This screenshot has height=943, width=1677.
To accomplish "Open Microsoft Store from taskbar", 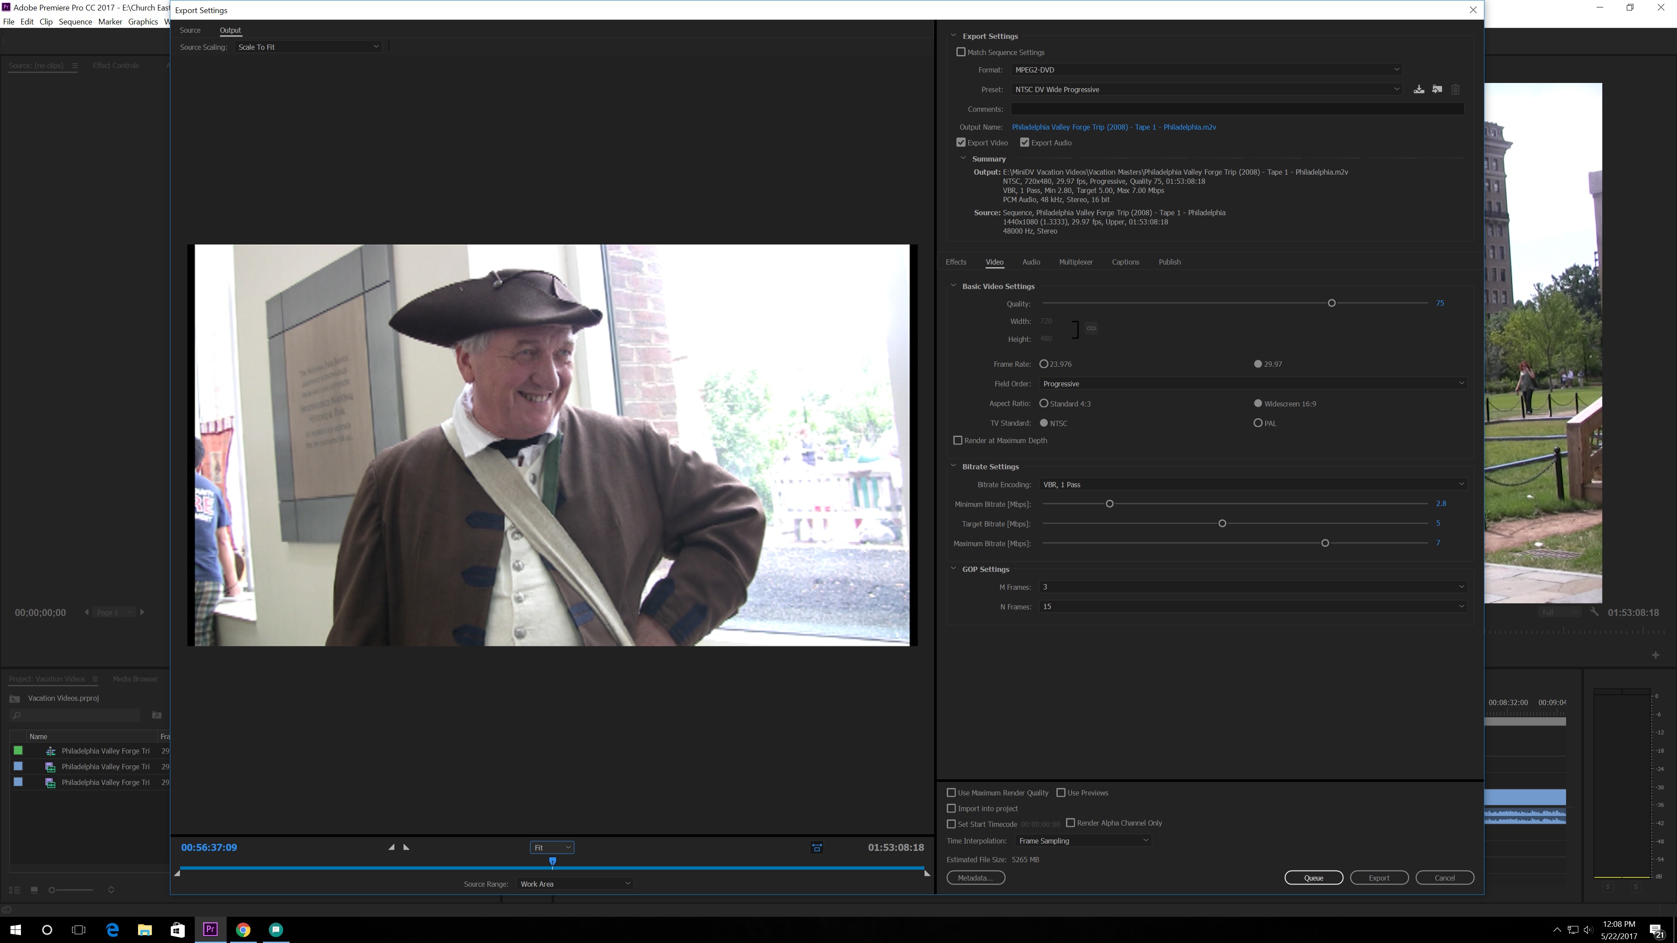I will 177,930.
